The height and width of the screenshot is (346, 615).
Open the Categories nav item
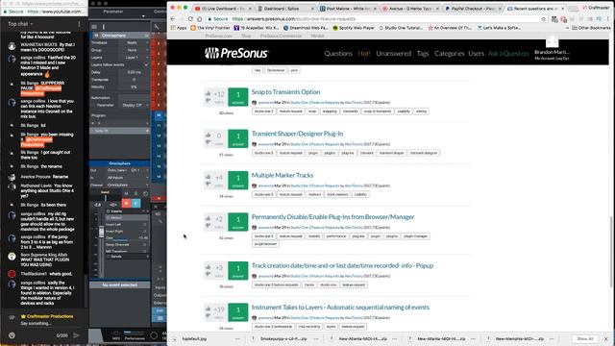(x=449, y=54)
